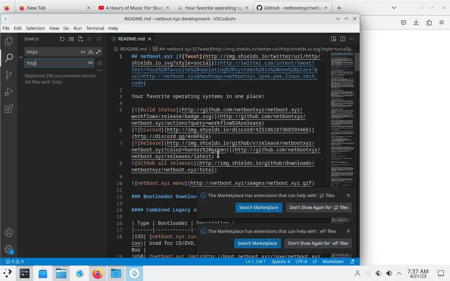Open the Firefox Pocket save icon
Viewport: 450px width, 281px height.
click(x=404, y=22)
